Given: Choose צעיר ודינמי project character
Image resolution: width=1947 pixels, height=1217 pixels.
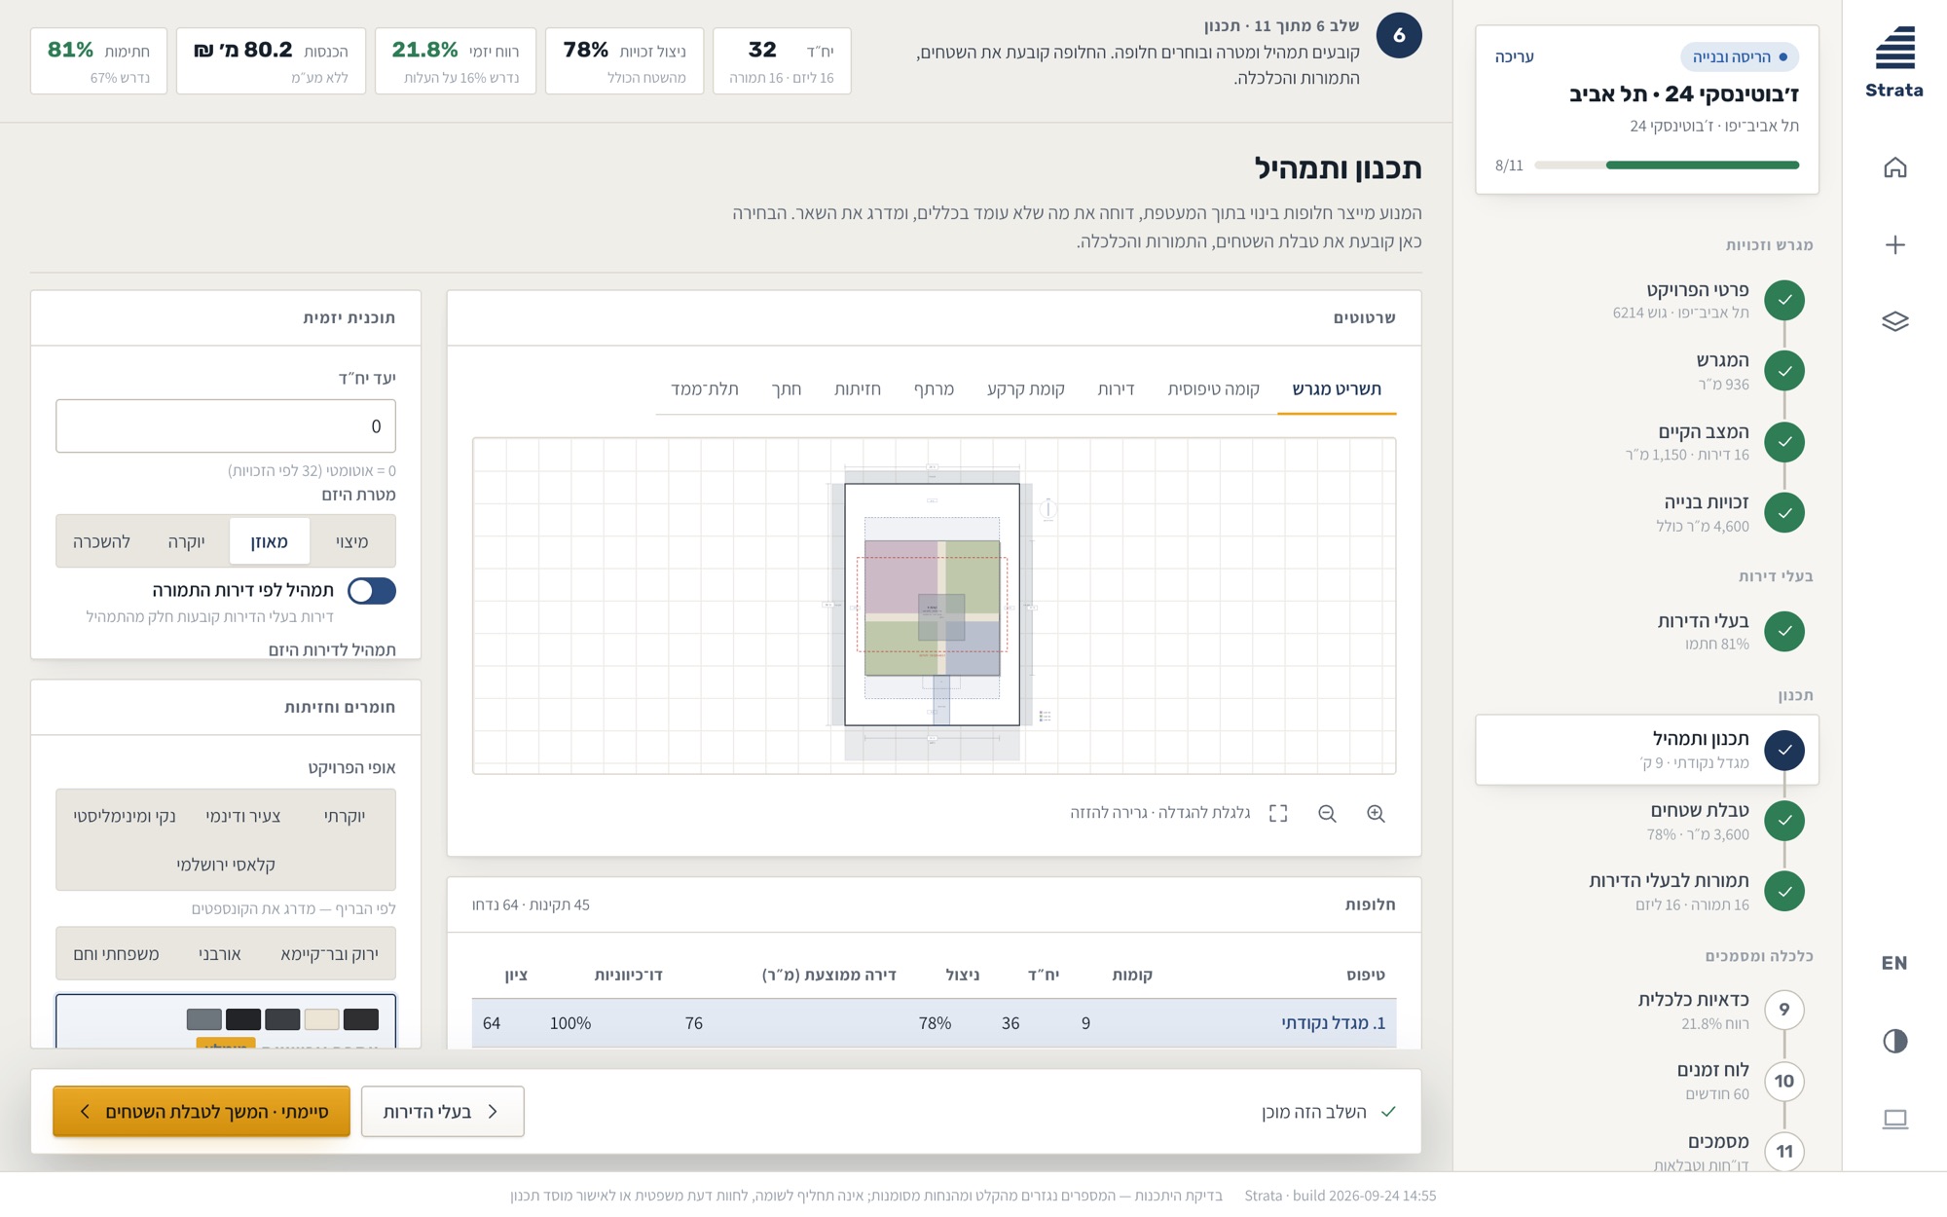Looking at the screenshot, I should click(243, 816).
